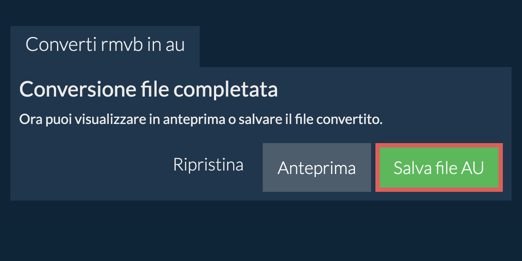The image size is (522, 261).
Task: Download the file via Salva file AU
Action: click(x=439, y=168)
